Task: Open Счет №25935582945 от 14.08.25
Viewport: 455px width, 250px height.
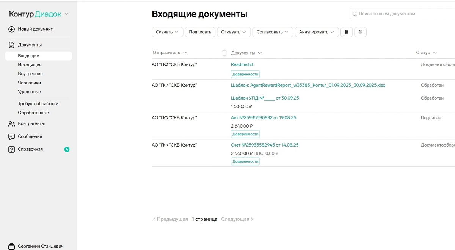Action: pos(265,145)
